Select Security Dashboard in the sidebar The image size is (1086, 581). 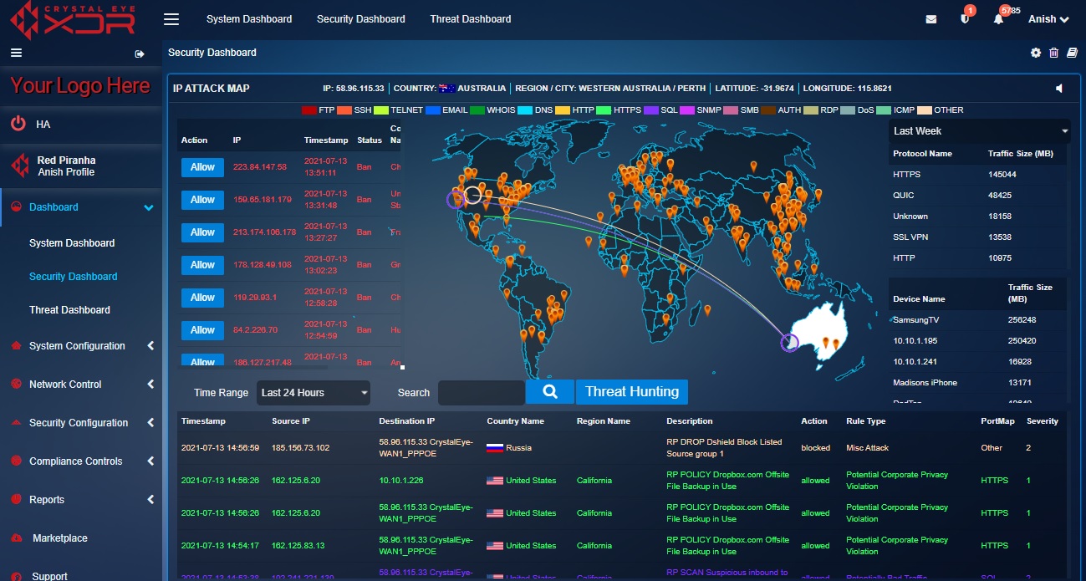[x=74, y=276]
